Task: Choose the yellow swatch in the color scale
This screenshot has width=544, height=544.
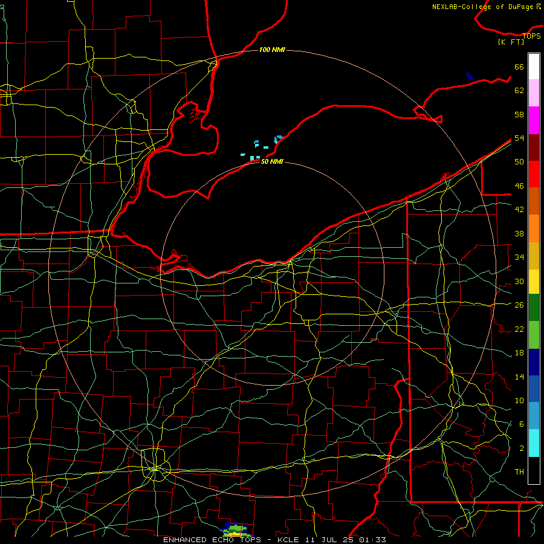Action: tap(534, 282)
